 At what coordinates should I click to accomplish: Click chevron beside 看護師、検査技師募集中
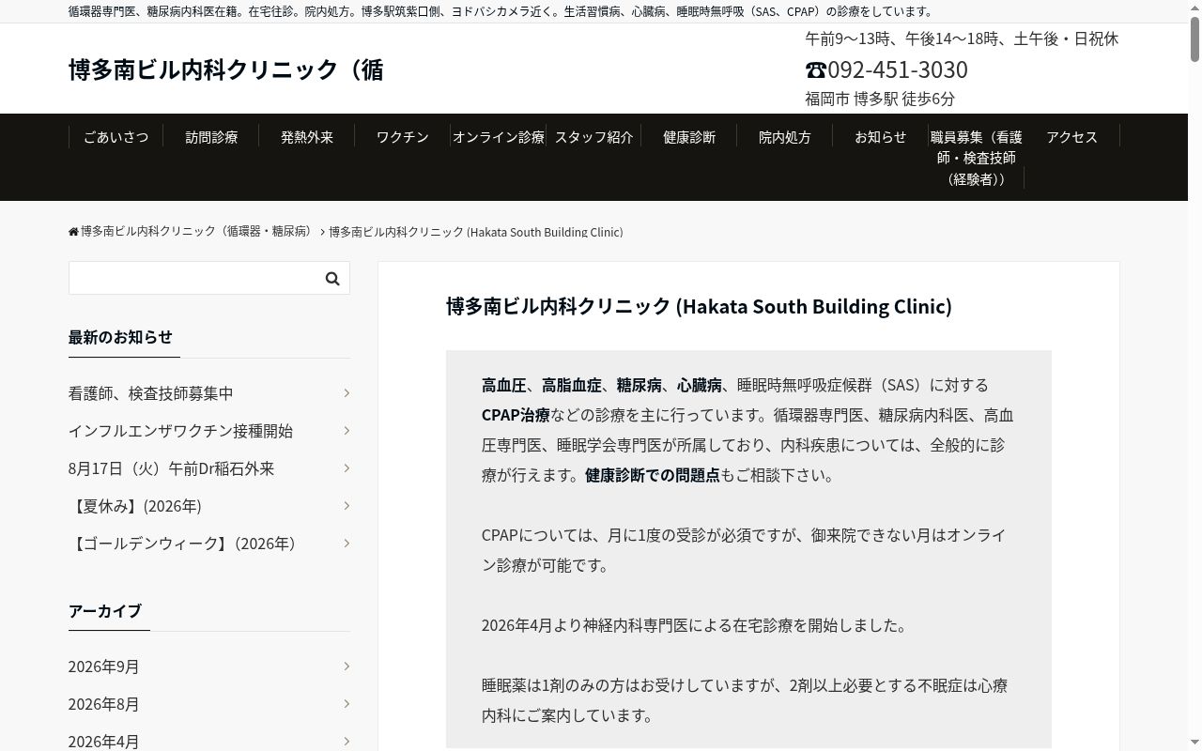coord(347,392)
